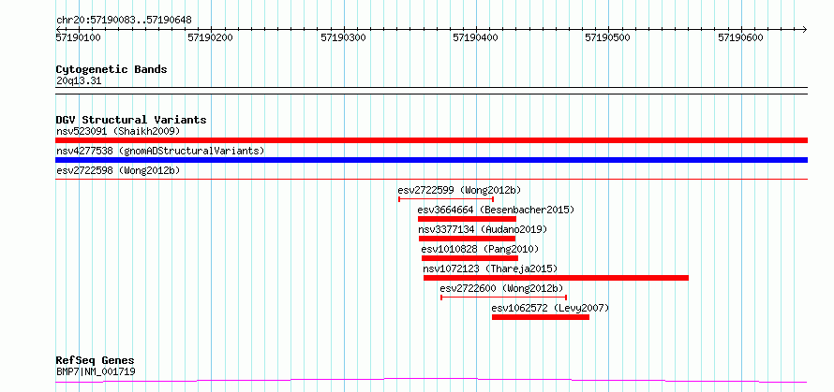Open variant label esv2722599 (Wong2012b)
The height and width of the screenshot is (392, 834).
[x=459, y=190]
